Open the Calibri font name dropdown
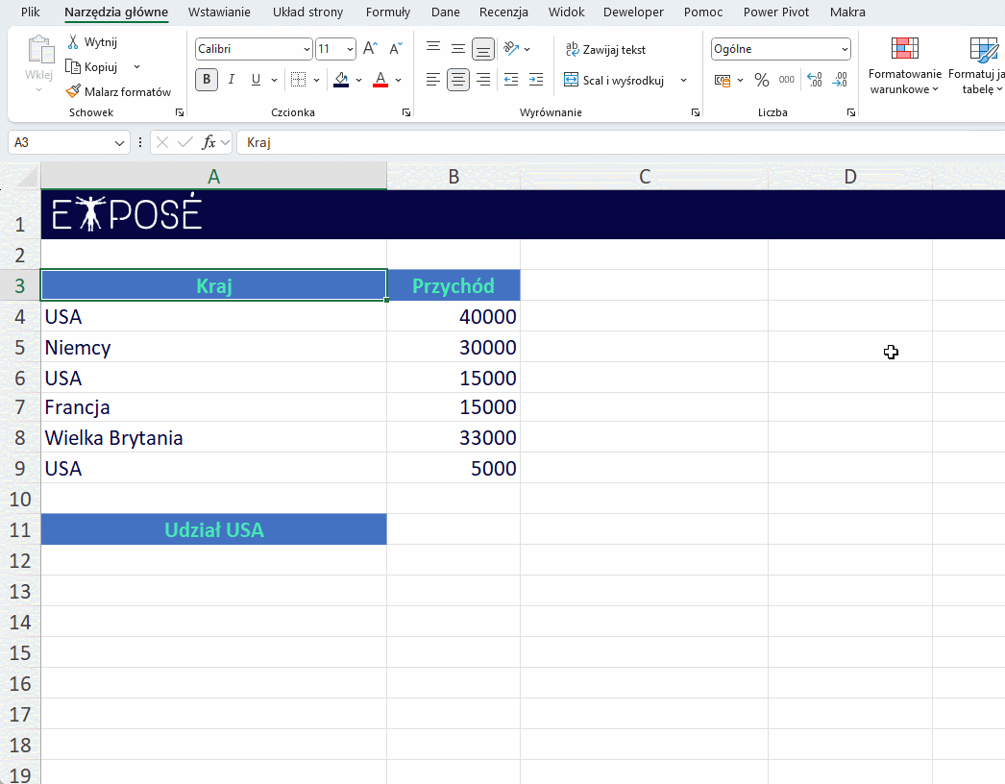 [x=306, y=49]
